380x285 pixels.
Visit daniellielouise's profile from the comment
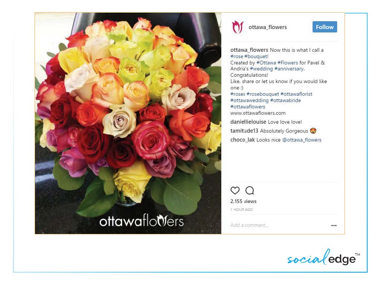point(248,122)
